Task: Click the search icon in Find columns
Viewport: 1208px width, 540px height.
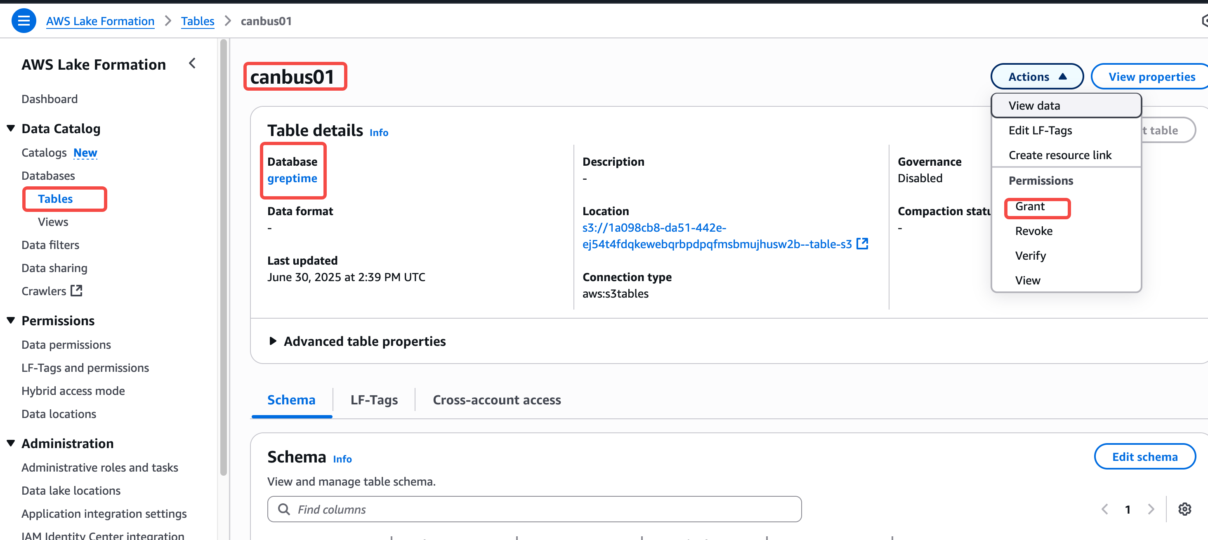Action: coord(284,509)
